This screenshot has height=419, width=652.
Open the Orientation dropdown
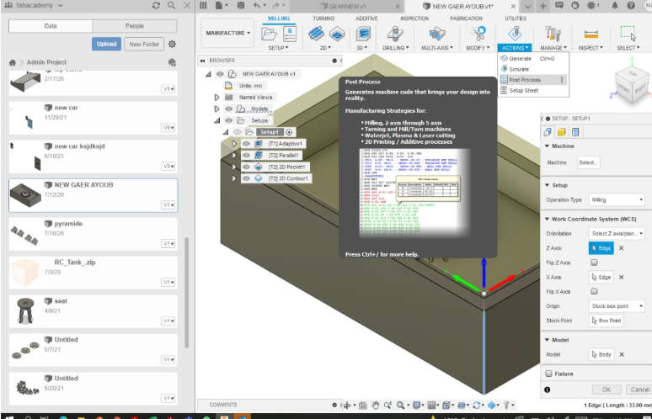[617, 233]
